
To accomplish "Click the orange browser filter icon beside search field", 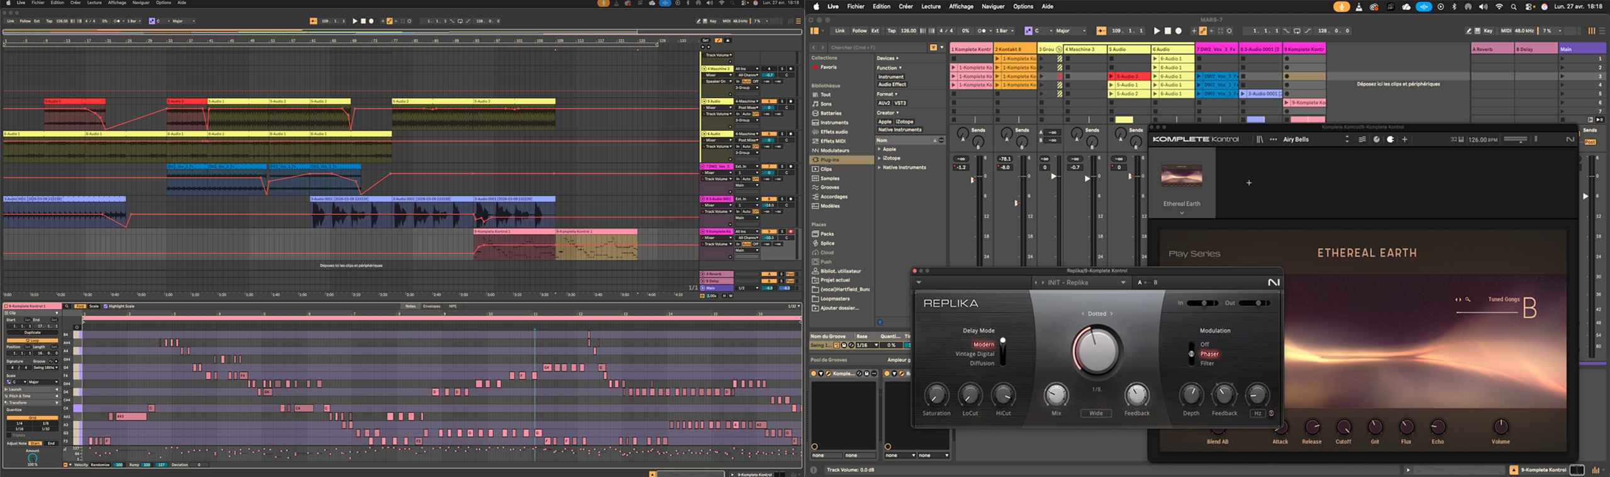I will tap(933, 48).
